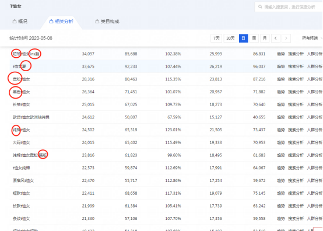Click the percentage 115.35%

pyautogui.click(x=173, y=79)
